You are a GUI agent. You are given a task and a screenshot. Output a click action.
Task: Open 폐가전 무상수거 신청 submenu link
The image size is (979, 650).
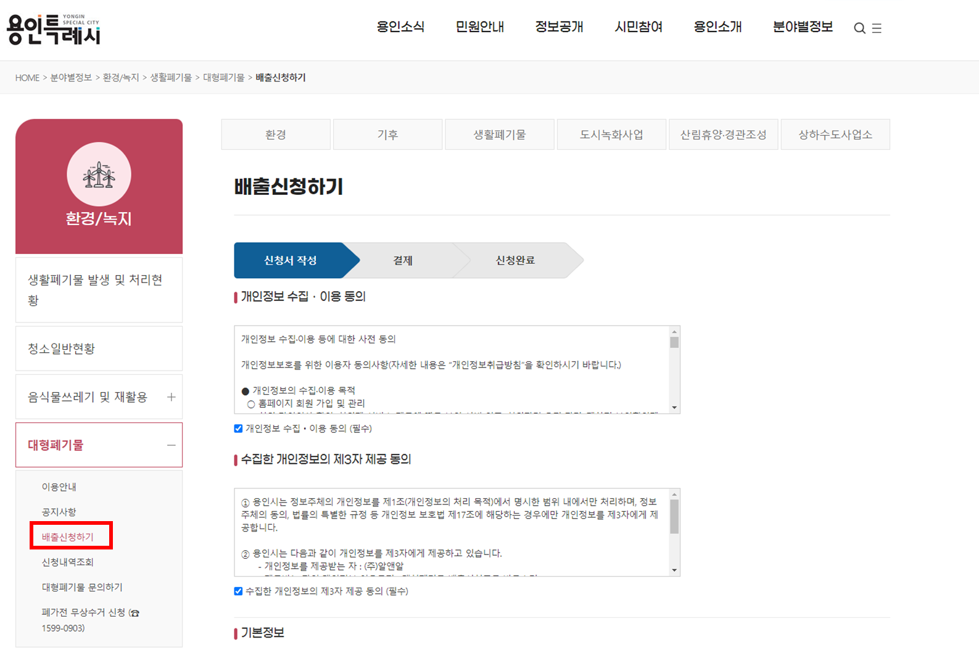pos(91,620)
